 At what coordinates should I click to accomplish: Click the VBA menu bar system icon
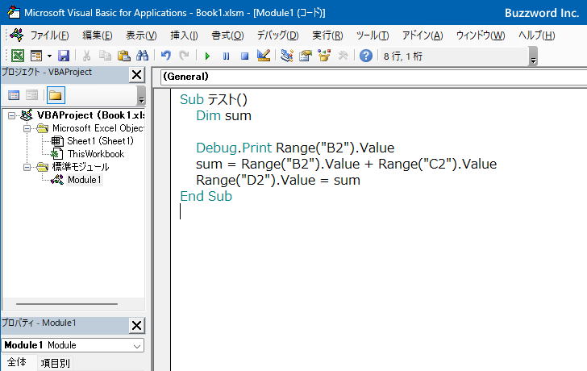16,35
